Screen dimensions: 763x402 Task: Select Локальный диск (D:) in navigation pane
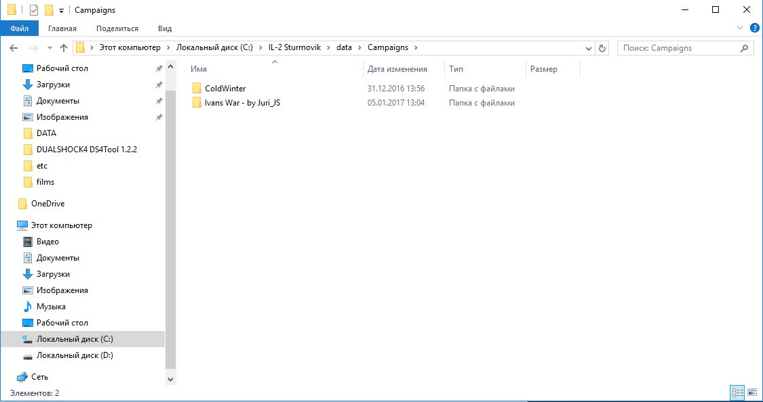click(x=75, y=355)
